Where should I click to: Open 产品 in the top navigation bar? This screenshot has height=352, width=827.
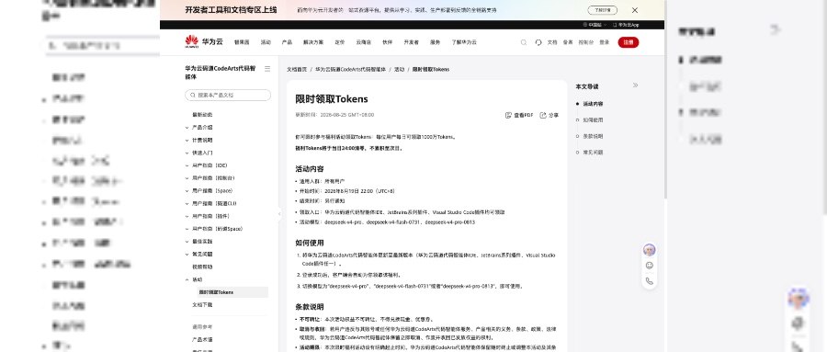(x=287, y=42)
